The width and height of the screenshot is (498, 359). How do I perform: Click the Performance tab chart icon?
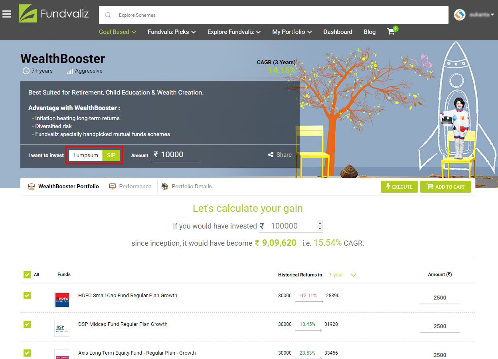coord(113,186)
